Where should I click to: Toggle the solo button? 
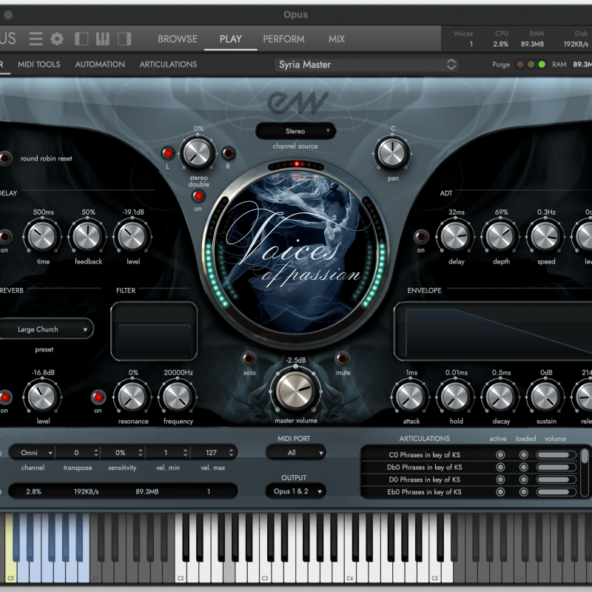click(x=249, y=358)
